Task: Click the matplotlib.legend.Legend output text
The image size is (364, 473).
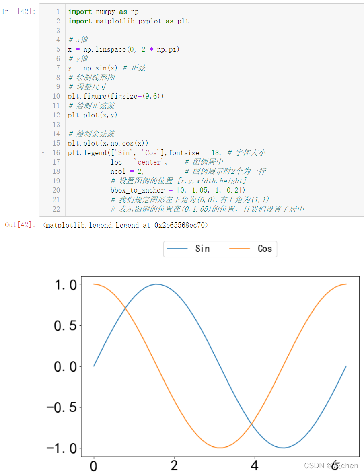Action: tap(125, 225)
